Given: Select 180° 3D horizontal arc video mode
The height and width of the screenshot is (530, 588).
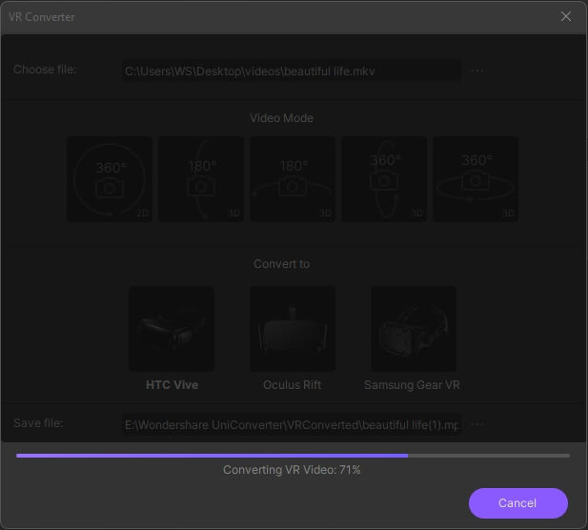Looking at the screenshot, I should tap(293, 179).
